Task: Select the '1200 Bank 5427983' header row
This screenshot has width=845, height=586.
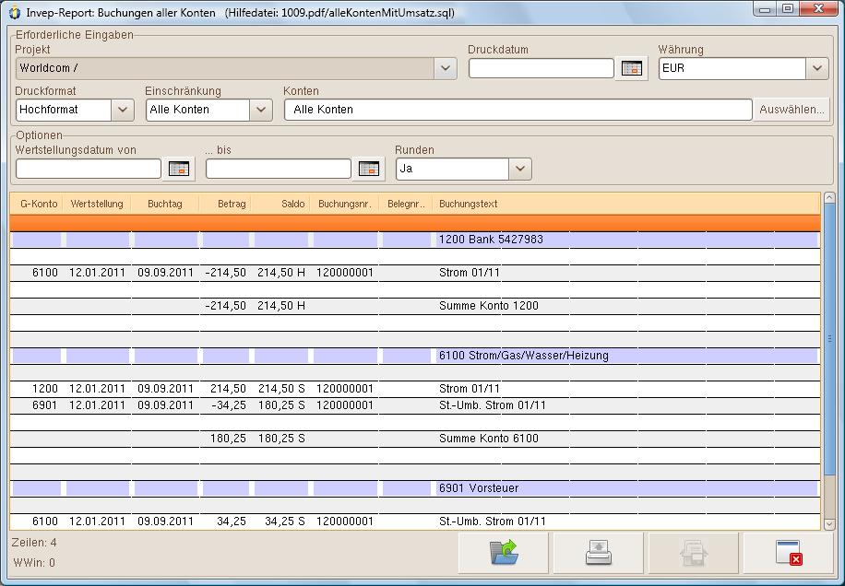Action: click(x=415, y=240)
